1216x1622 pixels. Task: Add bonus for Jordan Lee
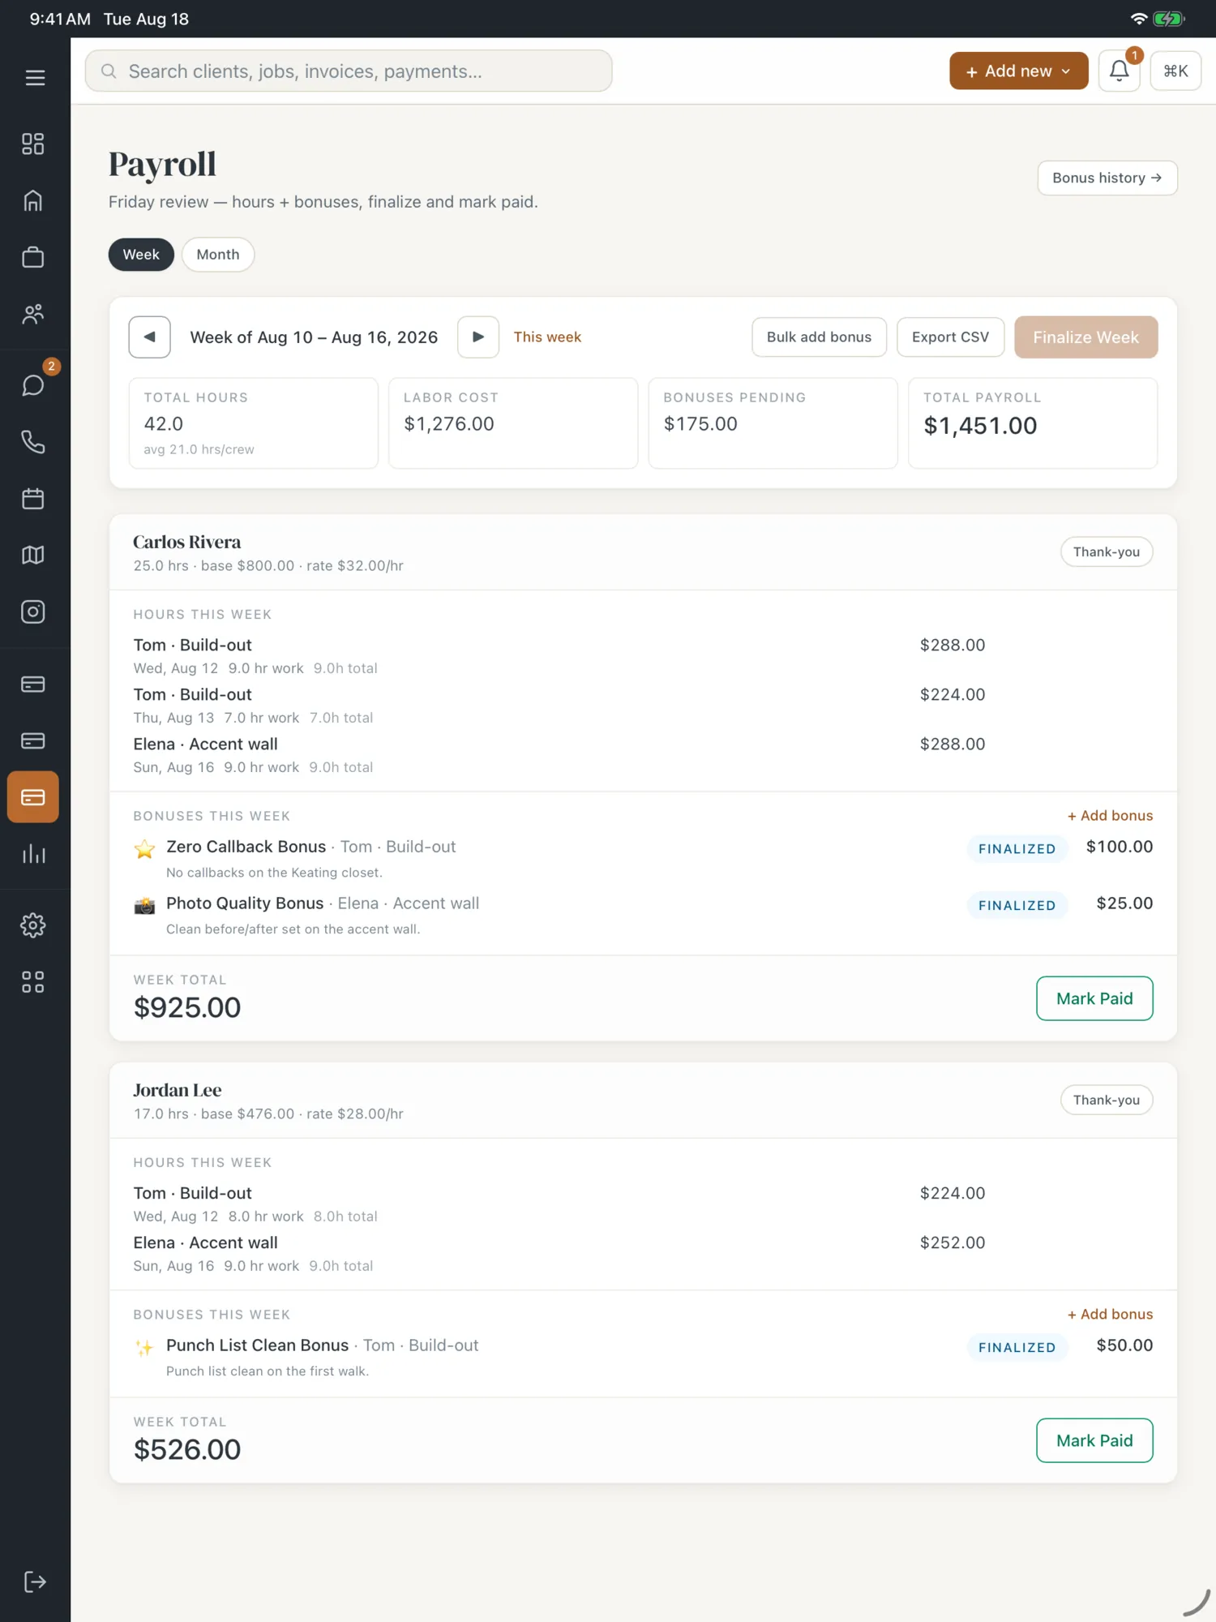point(1110,1315)
